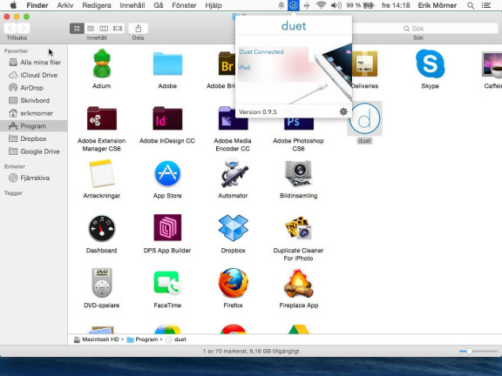Click the duet menu bar icon
This screenshot has width=502, height=376.
(x=294, y=5)
